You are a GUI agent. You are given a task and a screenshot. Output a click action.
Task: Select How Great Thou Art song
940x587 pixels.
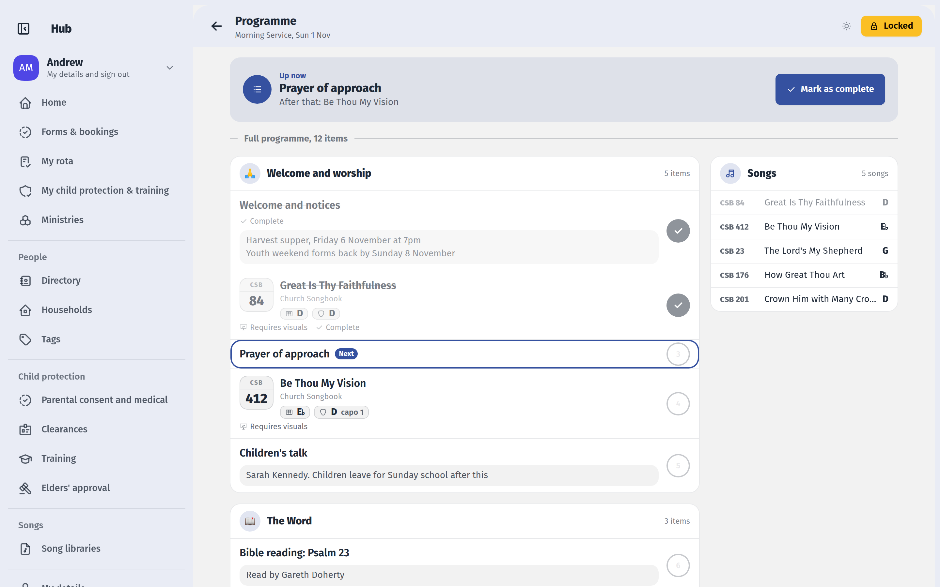coord(804,275)
